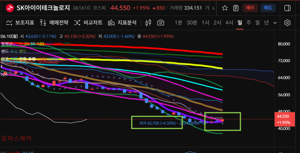
Task: Click the 64,000 price axis label
Action: (284, 78)
